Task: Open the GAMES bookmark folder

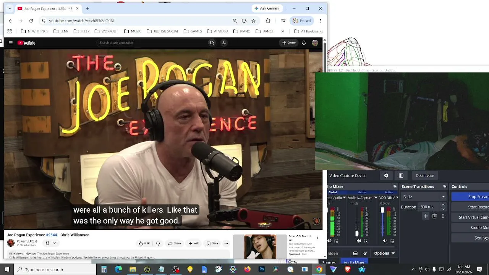Action: (x=193, y=31)
